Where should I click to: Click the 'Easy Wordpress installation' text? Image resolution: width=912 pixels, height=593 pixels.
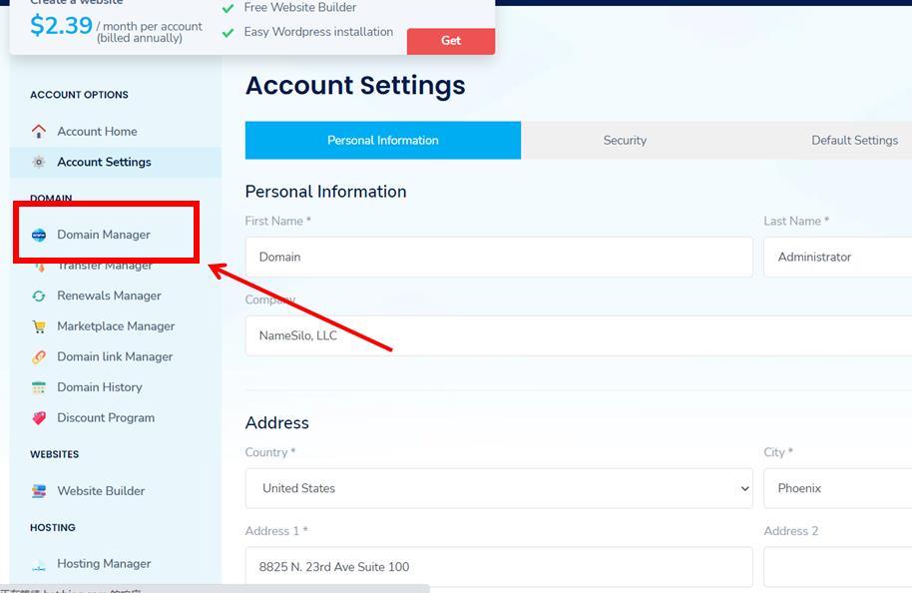pyautogui.click(x=318, y=32)
